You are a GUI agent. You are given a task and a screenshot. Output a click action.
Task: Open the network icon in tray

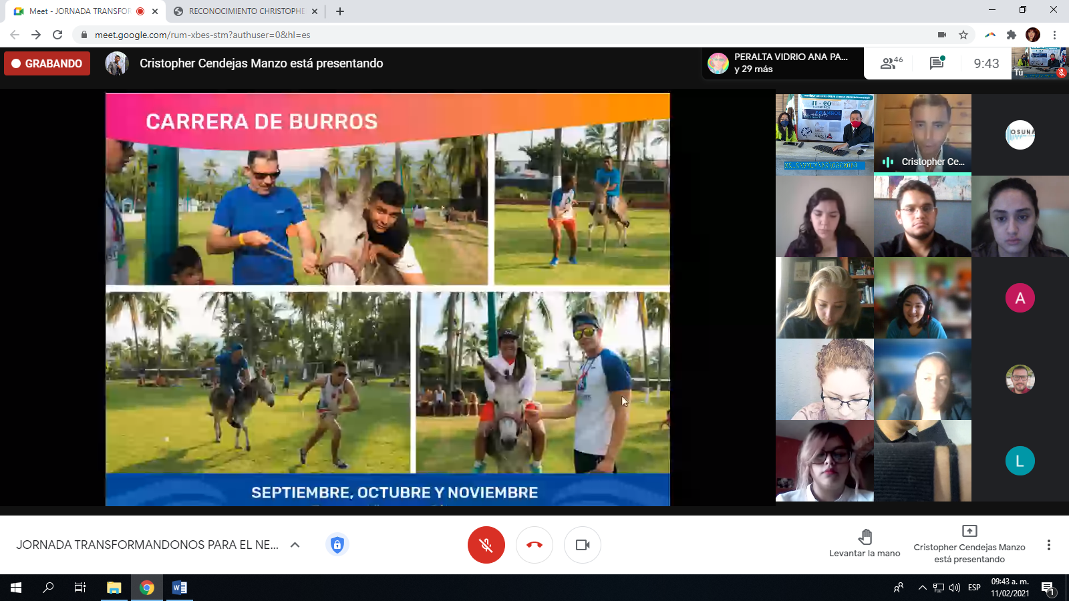(939, 588)
